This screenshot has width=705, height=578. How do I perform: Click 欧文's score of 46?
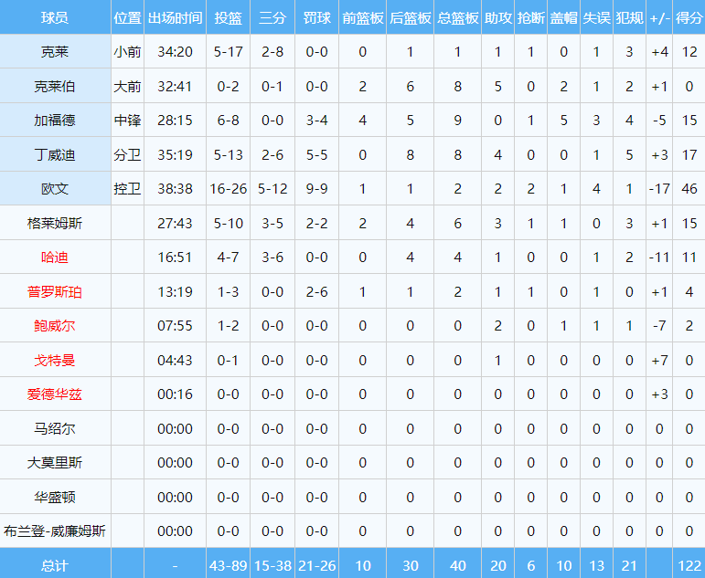[x=689, y=189]
